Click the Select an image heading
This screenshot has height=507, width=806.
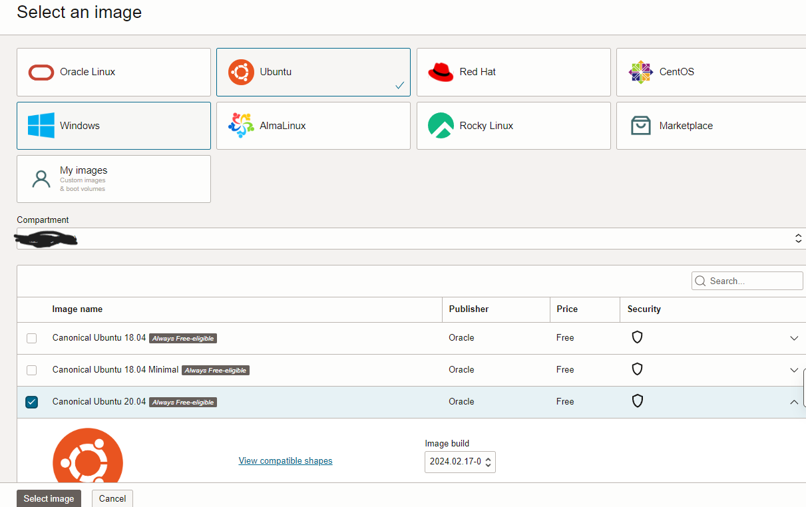point(79,12)
